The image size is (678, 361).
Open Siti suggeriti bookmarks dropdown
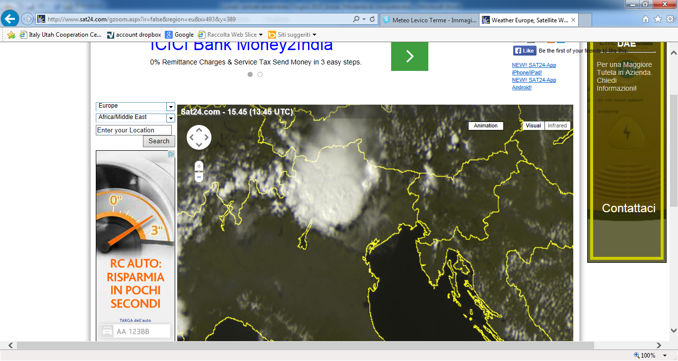coord(314,35)
